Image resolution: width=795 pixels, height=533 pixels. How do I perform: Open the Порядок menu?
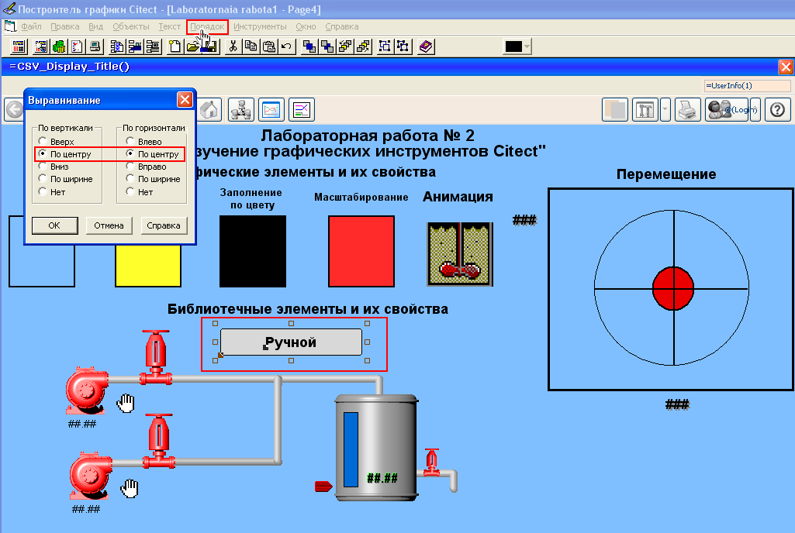[207, 26]
